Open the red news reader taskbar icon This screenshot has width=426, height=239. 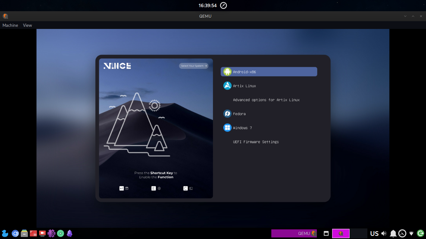coord(33,233)
